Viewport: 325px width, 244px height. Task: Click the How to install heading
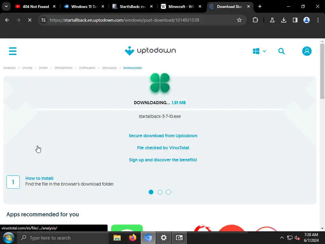click(40, 178)
